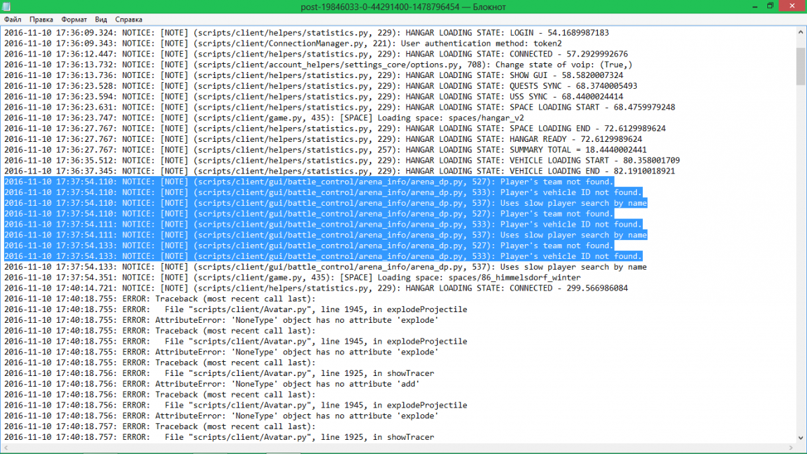
Task: Click the 17:37:54.133 'vehicle ID not found' line
Action: point(323,256)
